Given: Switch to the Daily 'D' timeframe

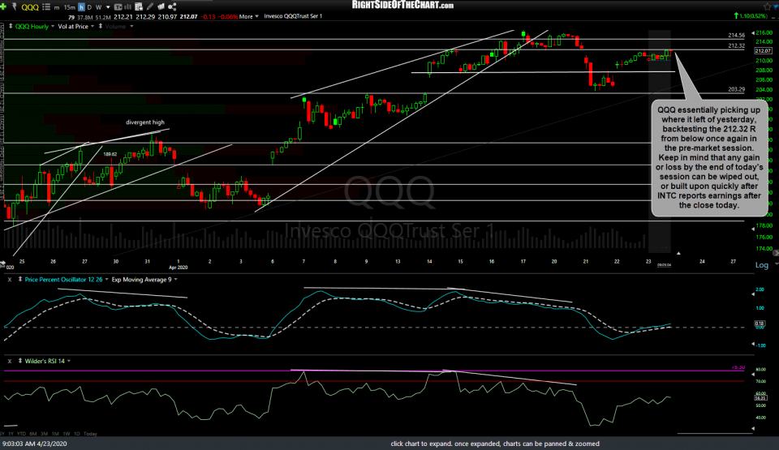Looking at the screenshot, I should pos(89,7).
